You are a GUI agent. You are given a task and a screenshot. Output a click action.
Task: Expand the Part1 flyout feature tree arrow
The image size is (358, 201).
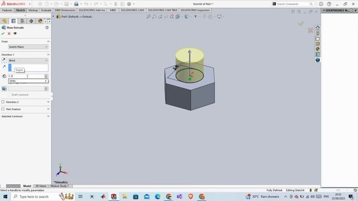[54, 16]
